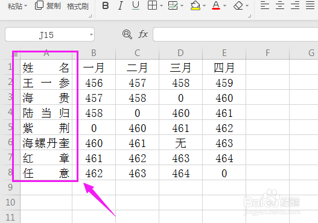Viewport: 318px width, 223px height.
Task: Click the select-all corner box
Action: pos(16,54)
